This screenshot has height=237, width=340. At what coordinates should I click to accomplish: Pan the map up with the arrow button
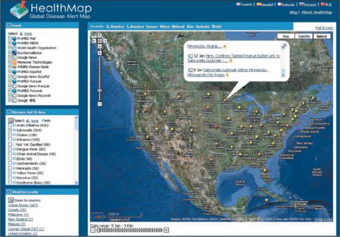pyautogui.click(x=100, y=36)
